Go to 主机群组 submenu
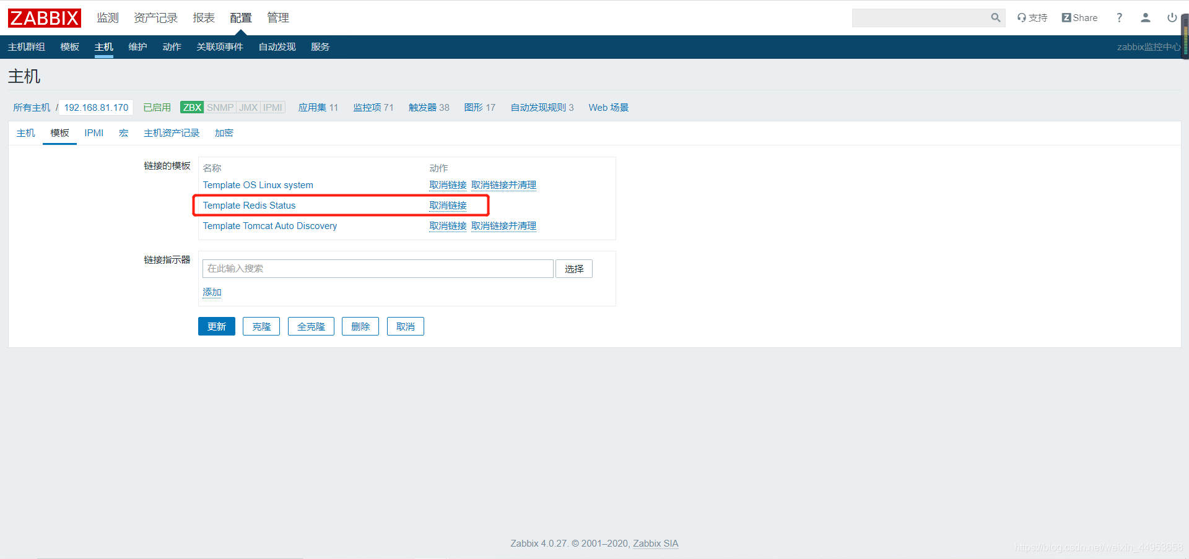1189x559 pixels. coord(27,47)
